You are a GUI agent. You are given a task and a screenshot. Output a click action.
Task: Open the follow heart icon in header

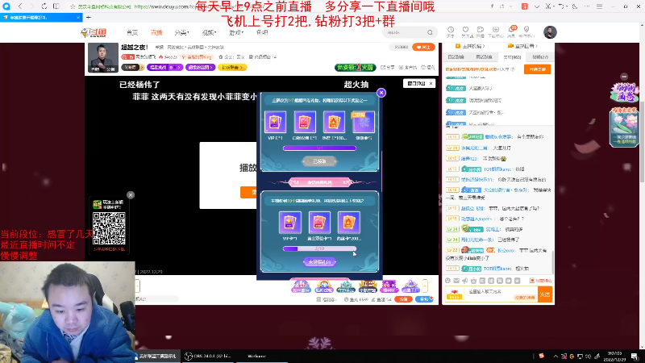click(465, 30)
